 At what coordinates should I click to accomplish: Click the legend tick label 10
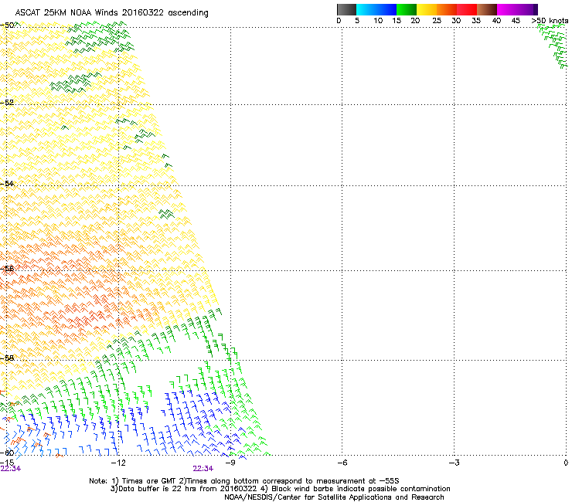point(378,21)
